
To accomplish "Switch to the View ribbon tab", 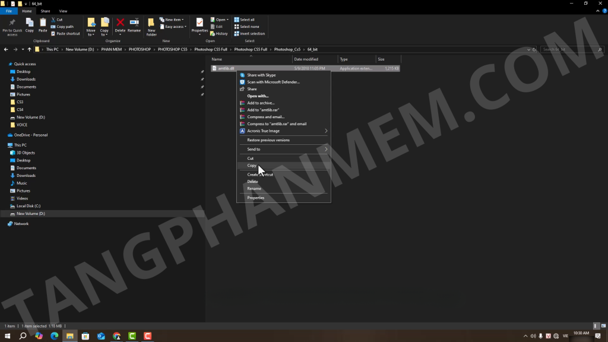I will point(63,11).
